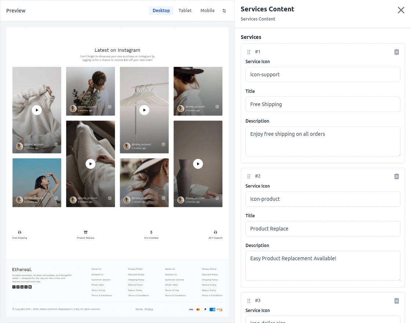Delete service #3 with the trash icon

(397, 301)
